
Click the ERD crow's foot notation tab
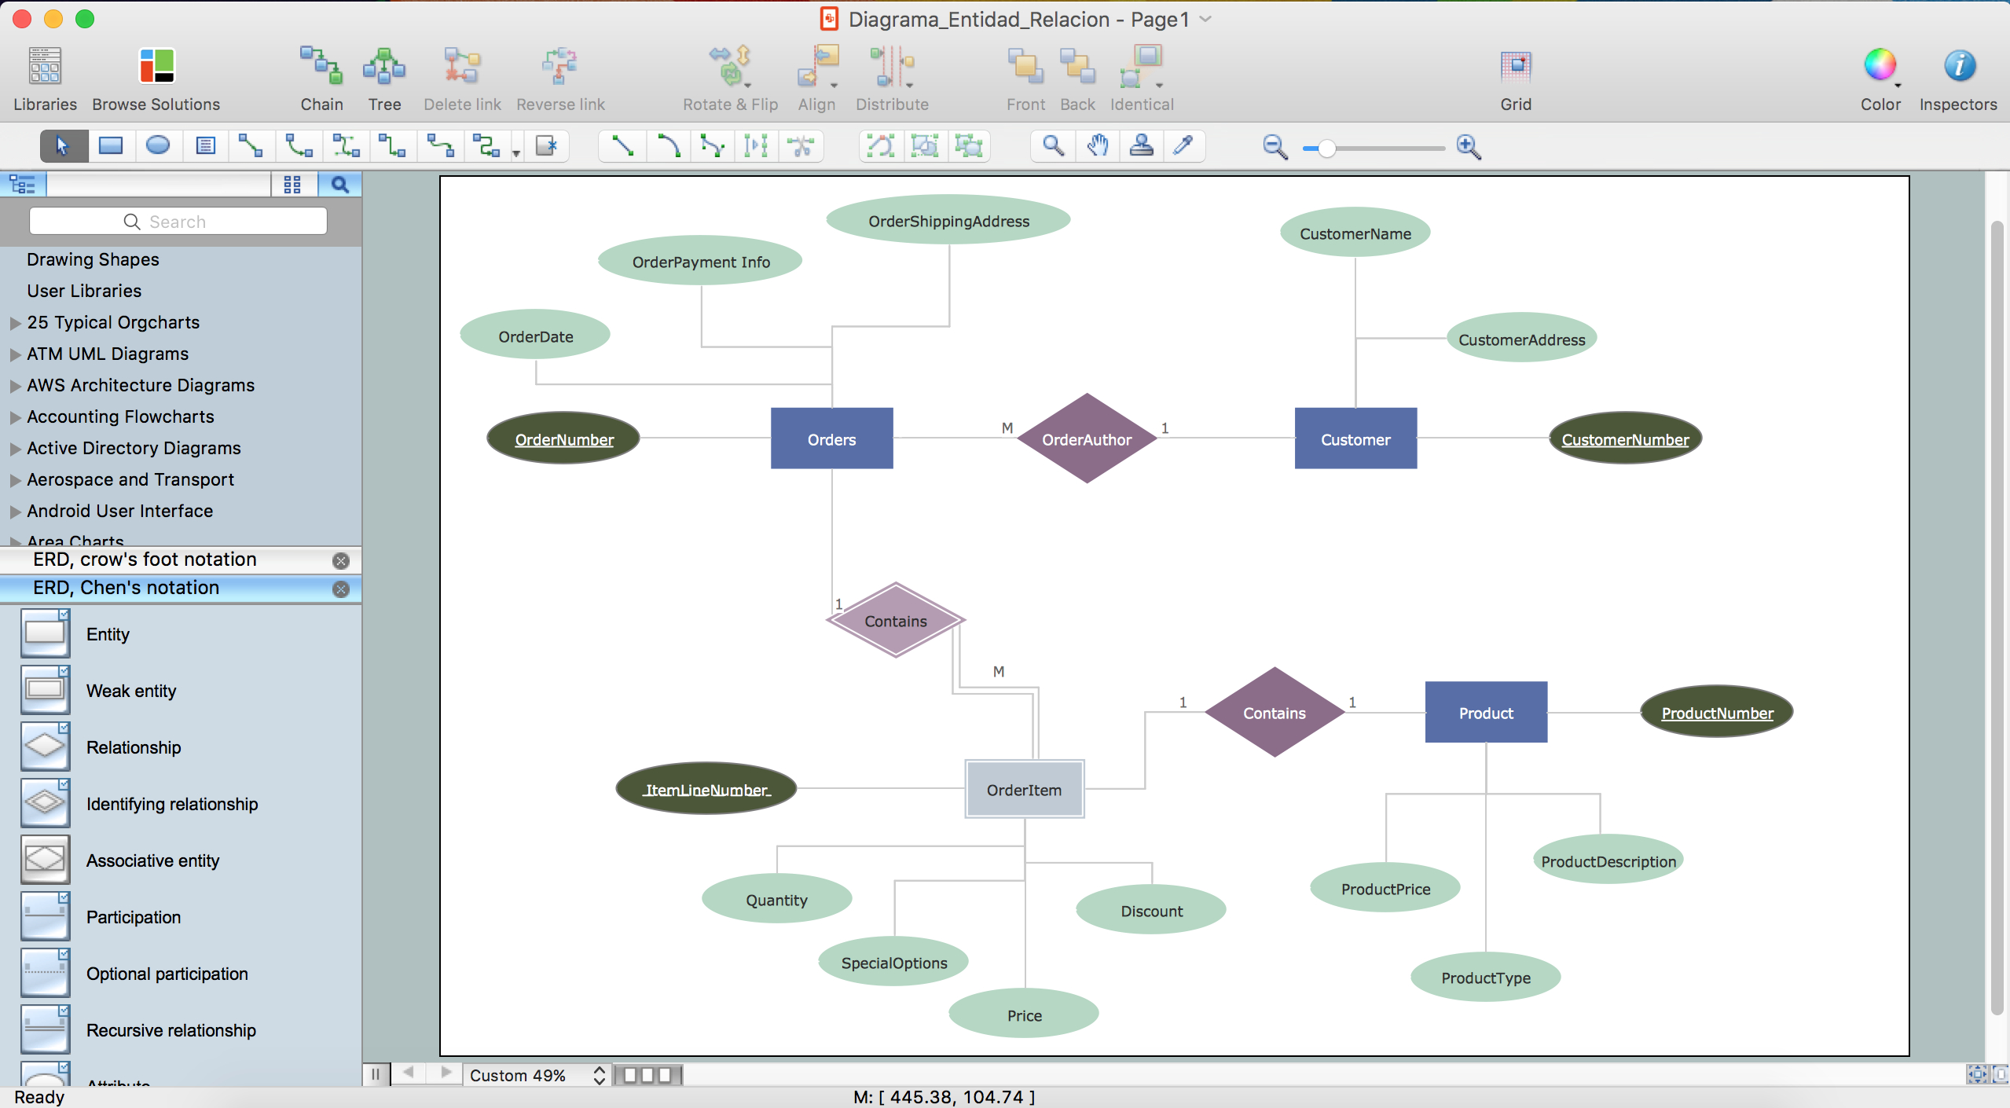pyautogui.click(x=145, y=558)
